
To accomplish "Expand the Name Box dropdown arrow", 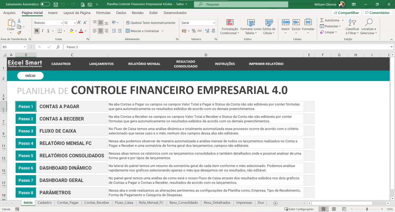I will point(25,47).
